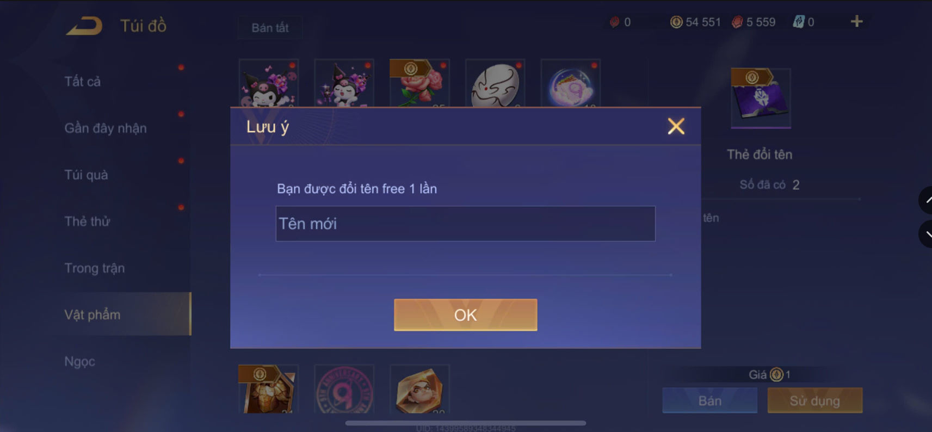Click the Tên mới input field

coord(465,224)
